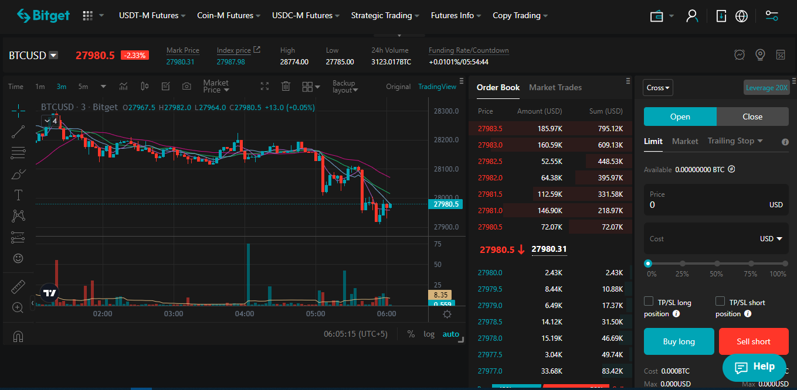
Task: Open the Copy Trading menu
Action: pos(520,15)
